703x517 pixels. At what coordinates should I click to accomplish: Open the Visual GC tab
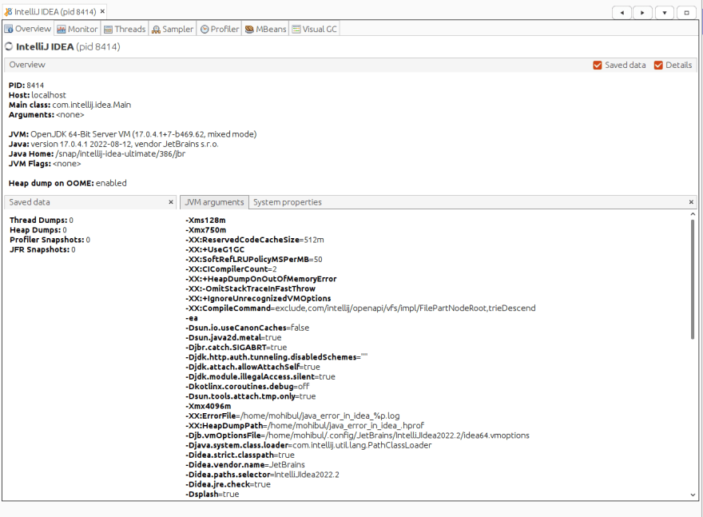pyautogui.click(x=314, y=29)
